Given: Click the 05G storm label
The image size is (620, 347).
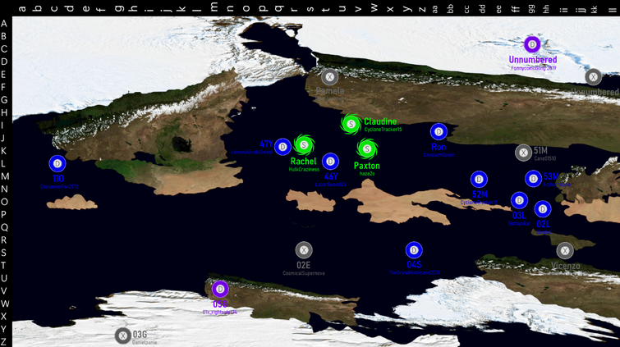Looking at the screenshot, I should (220, 304).
